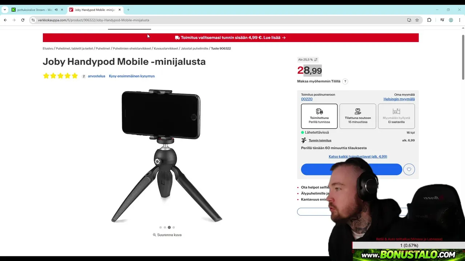
Task: Select the first image carousel dot
Action: pyautogui.click(x=161, y=227)
